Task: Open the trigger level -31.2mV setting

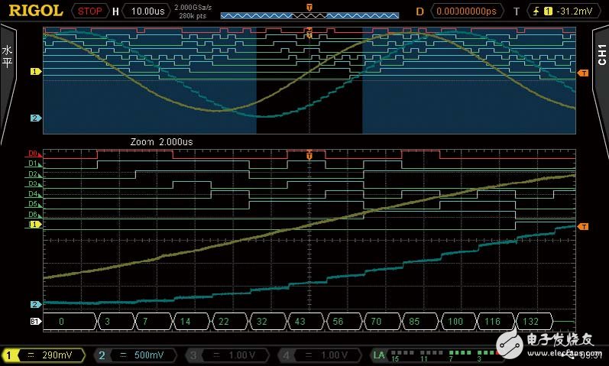Action: click(565, 11)
